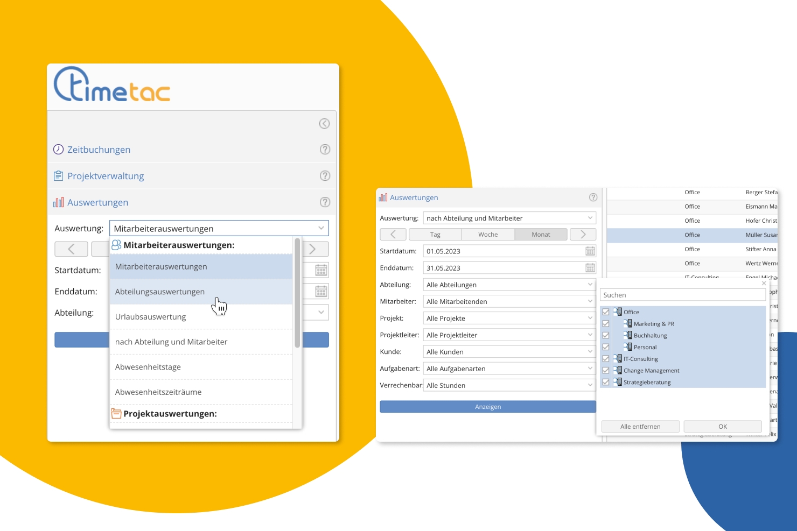Click Alle entfernen in the department popup
Viewport: 797px width, 531px height.
(640, 427)
